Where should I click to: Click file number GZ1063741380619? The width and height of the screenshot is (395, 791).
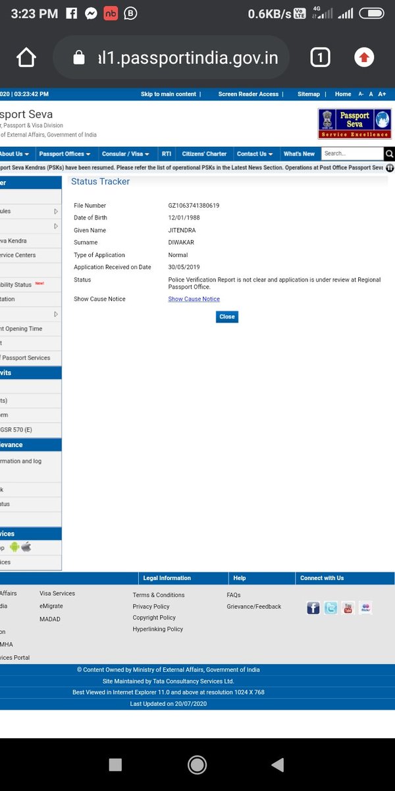(x=194, y=206)
